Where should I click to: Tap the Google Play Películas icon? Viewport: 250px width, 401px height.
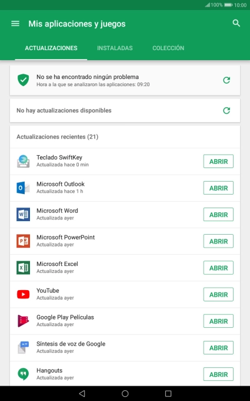tap(23, 321)
